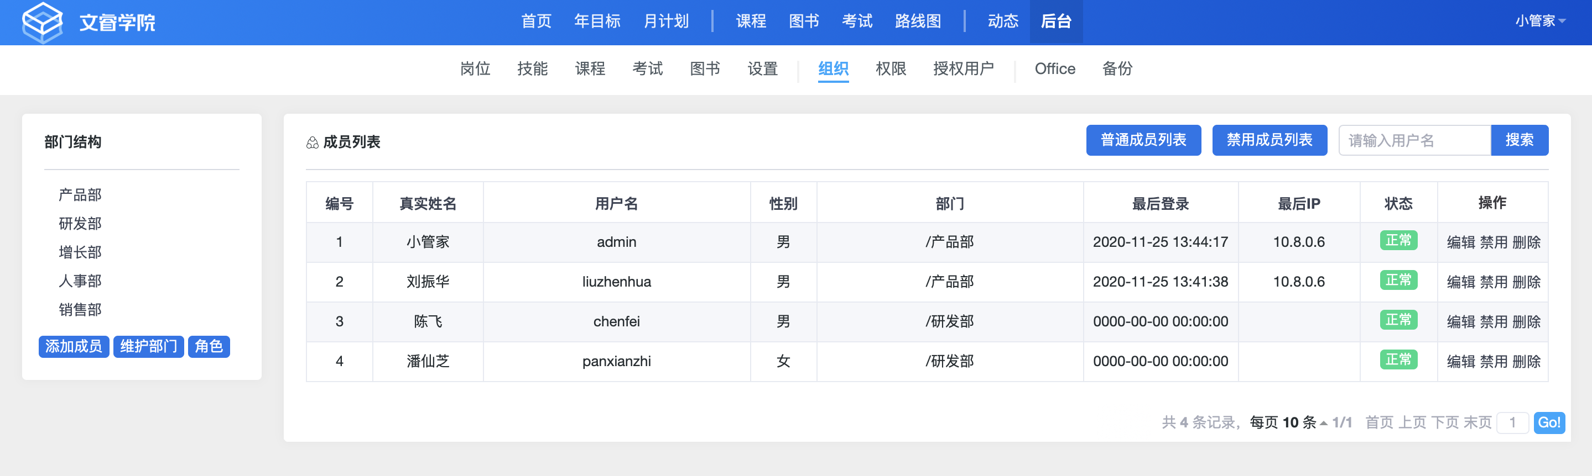Go to 课程 in the top navigation

click(x=750, y=21)
